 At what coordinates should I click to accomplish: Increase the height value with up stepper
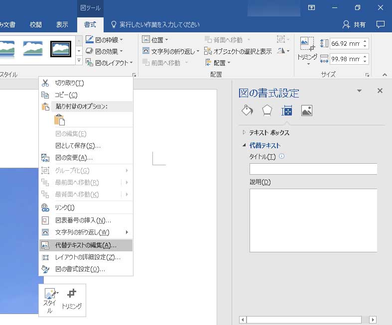pos(365,40)
